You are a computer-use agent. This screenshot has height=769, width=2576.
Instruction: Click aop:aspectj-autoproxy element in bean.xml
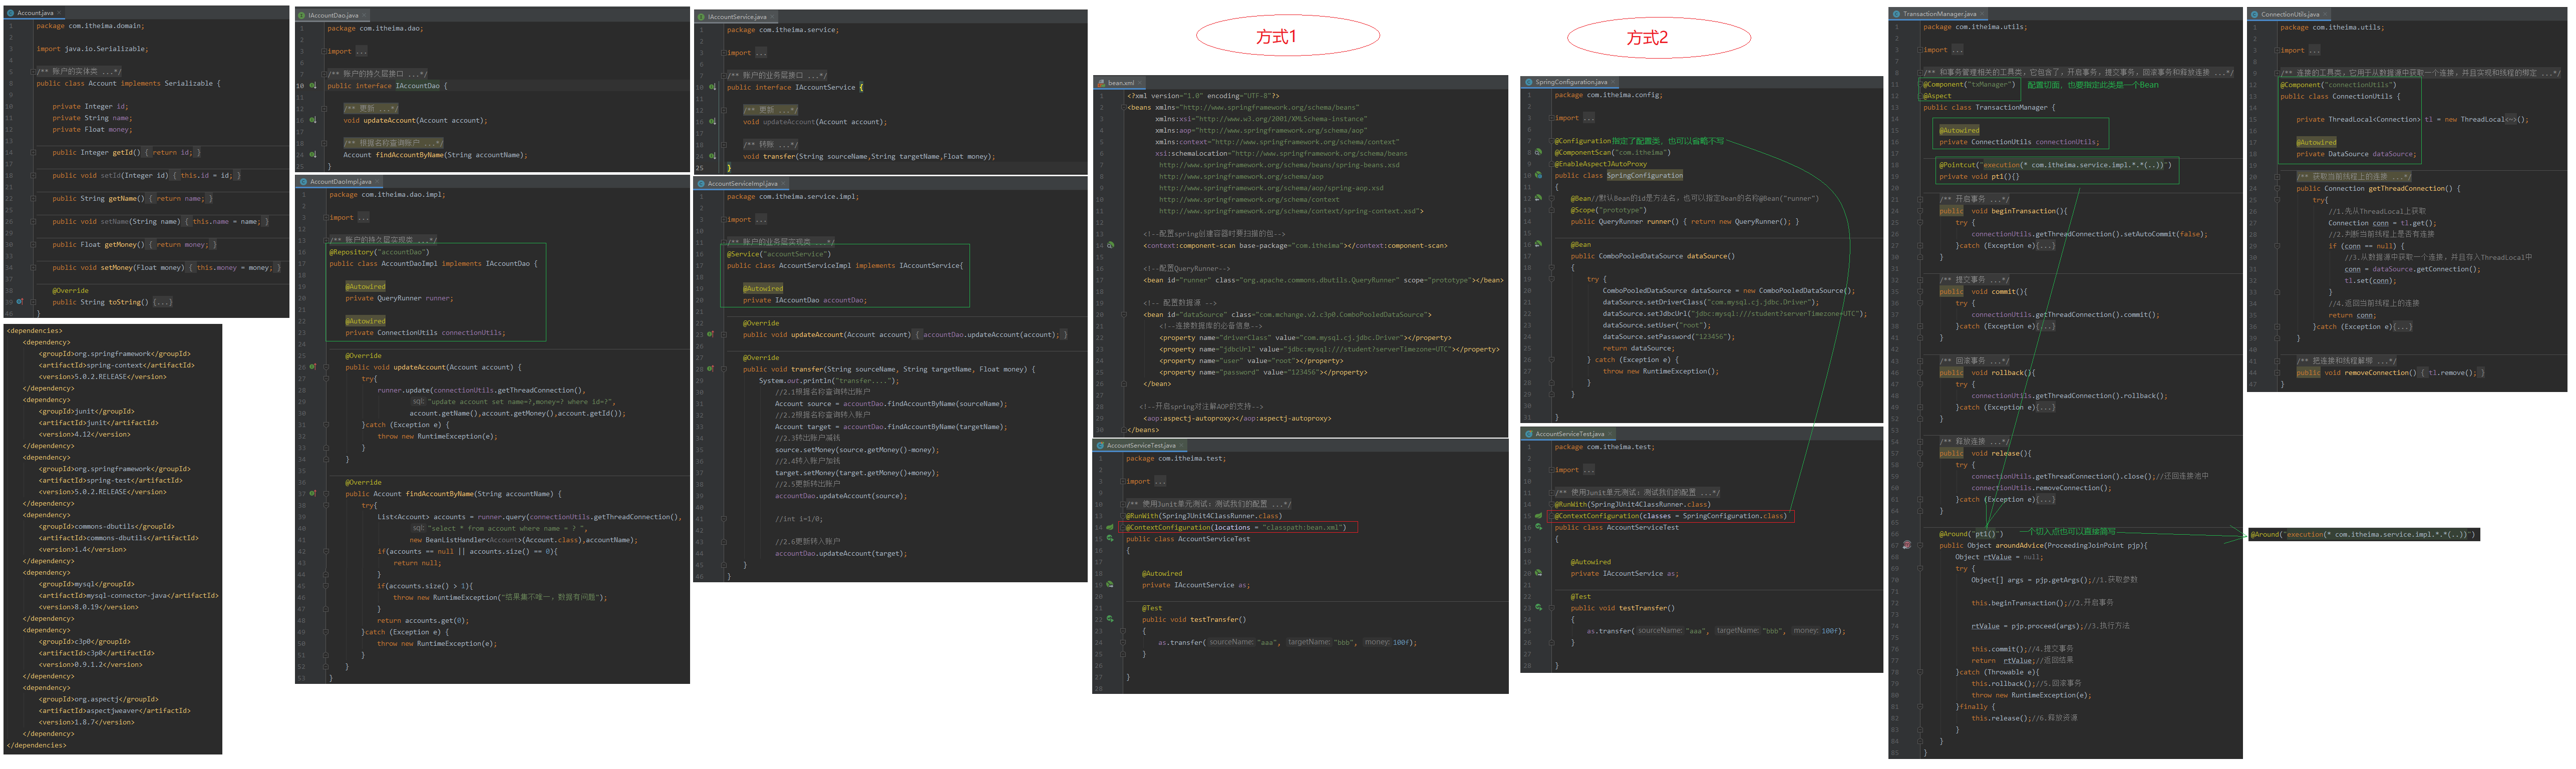[1237, 418]
